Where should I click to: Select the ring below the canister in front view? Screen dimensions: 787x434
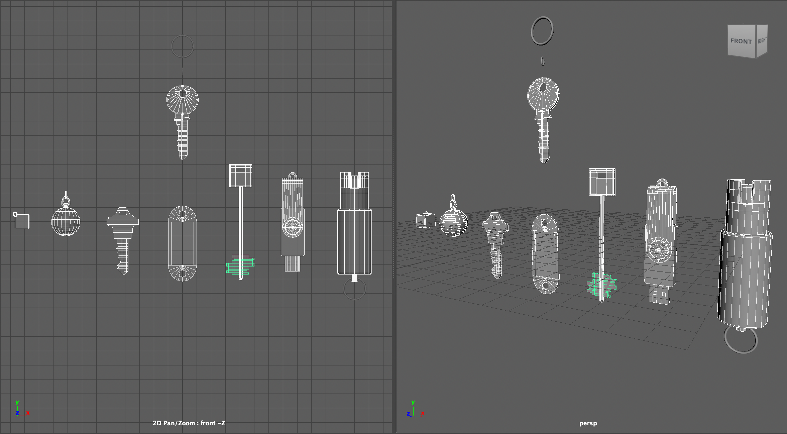pyautogui.click(x=355, y=289)
